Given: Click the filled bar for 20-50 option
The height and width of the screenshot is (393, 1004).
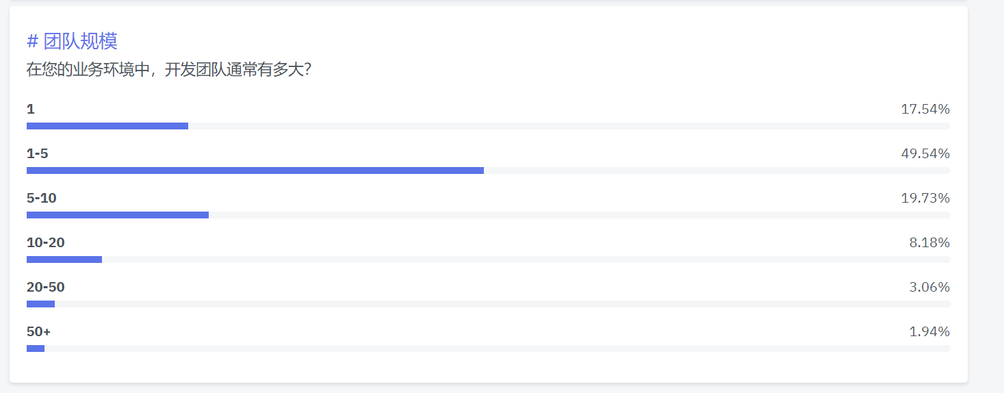Looking at the screenshot, I should click(40, 304).
